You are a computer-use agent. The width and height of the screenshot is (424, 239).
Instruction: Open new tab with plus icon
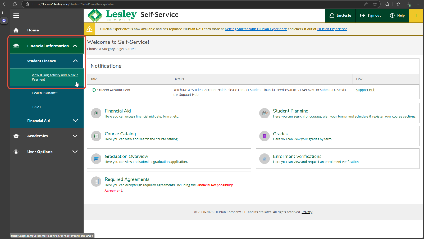4,30
